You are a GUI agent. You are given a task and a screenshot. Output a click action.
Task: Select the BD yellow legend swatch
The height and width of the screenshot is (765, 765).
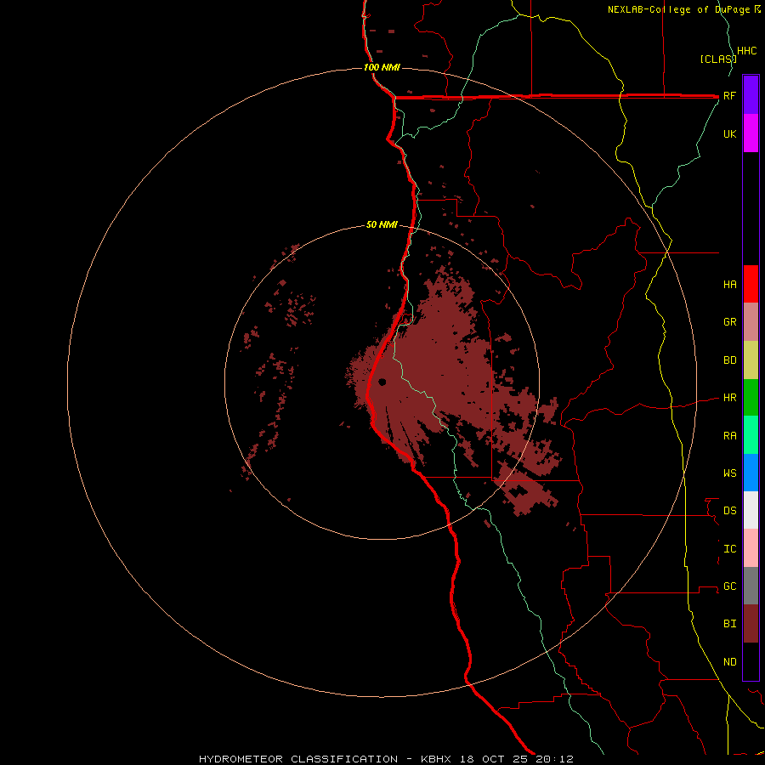tap(751, 360)
